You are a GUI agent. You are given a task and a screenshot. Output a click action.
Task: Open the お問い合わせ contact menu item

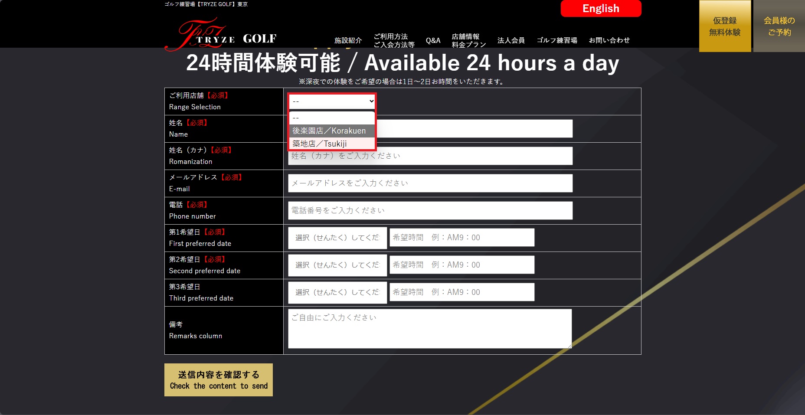coord(609,40)
